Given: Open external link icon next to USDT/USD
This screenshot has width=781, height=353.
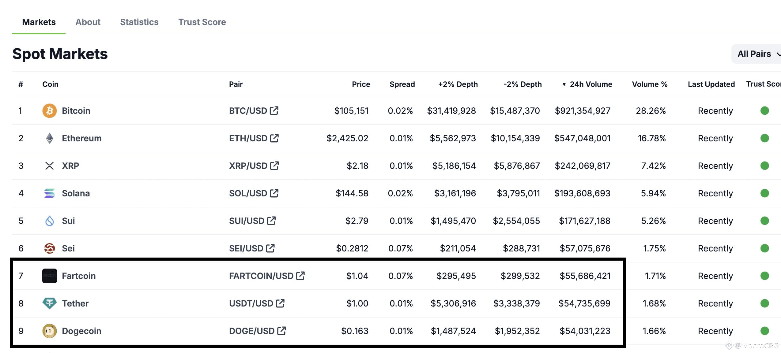Looking at the screenshot, I should pos(280,303).
